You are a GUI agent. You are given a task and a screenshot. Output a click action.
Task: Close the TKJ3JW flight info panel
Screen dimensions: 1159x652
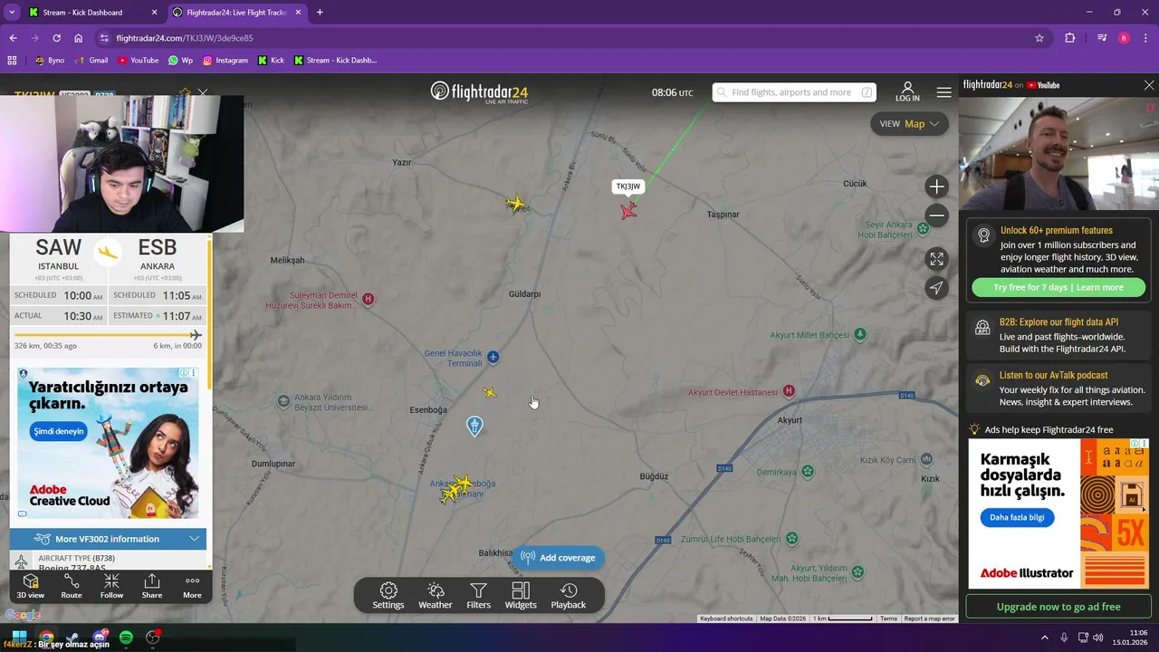point(203,92)
